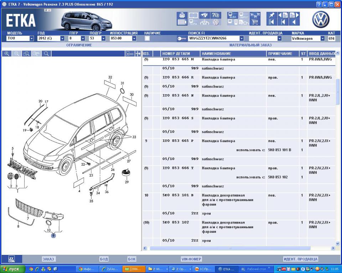Image resolution: width=342 pixels, height=273 pixels.
Task: Click the МАТЕРИАЛЬНЫЙ ЗАКАЗ tab
Action: pyautogui.click(x=250, y=45)
